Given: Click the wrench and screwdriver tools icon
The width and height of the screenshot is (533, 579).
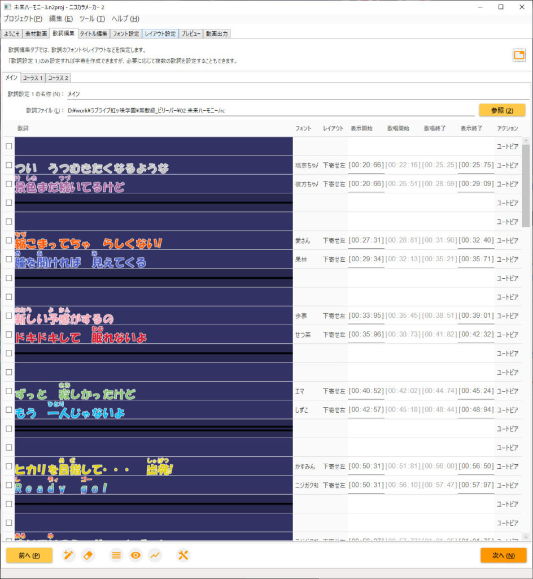Looking at the screenshot, I should [183, 555].
